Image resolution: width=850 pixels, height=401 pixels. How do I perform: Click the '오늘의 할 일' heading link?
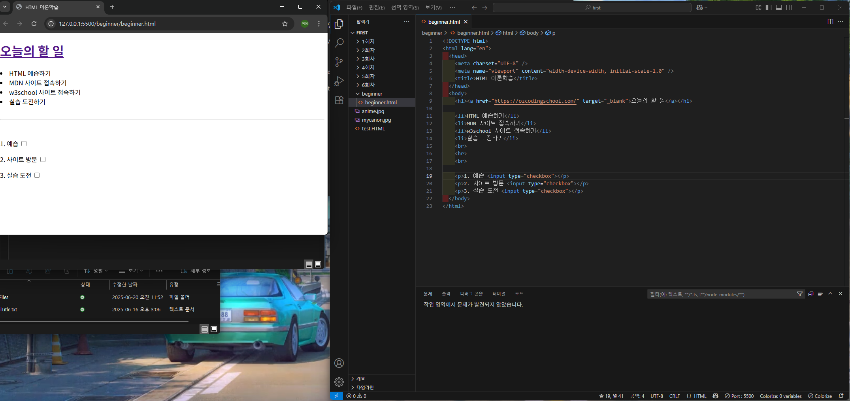click(32, 51)
